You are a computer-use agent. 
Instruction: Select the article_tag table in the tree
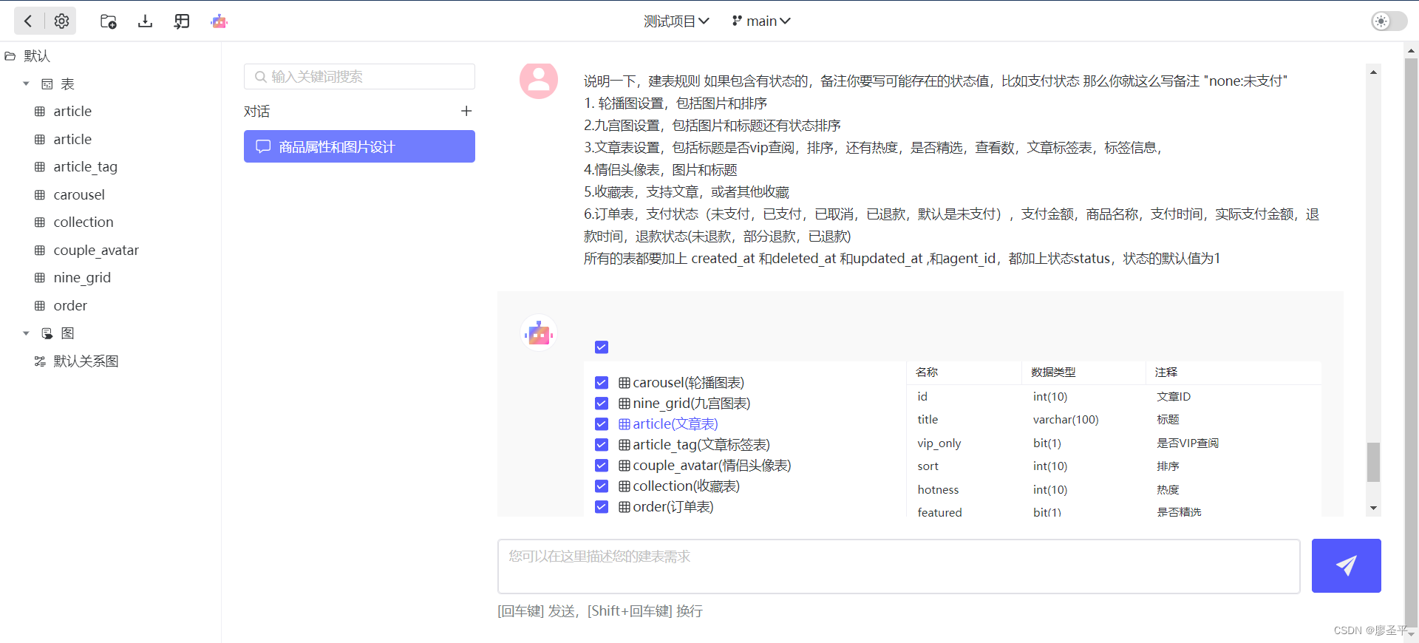coord(85,167)
